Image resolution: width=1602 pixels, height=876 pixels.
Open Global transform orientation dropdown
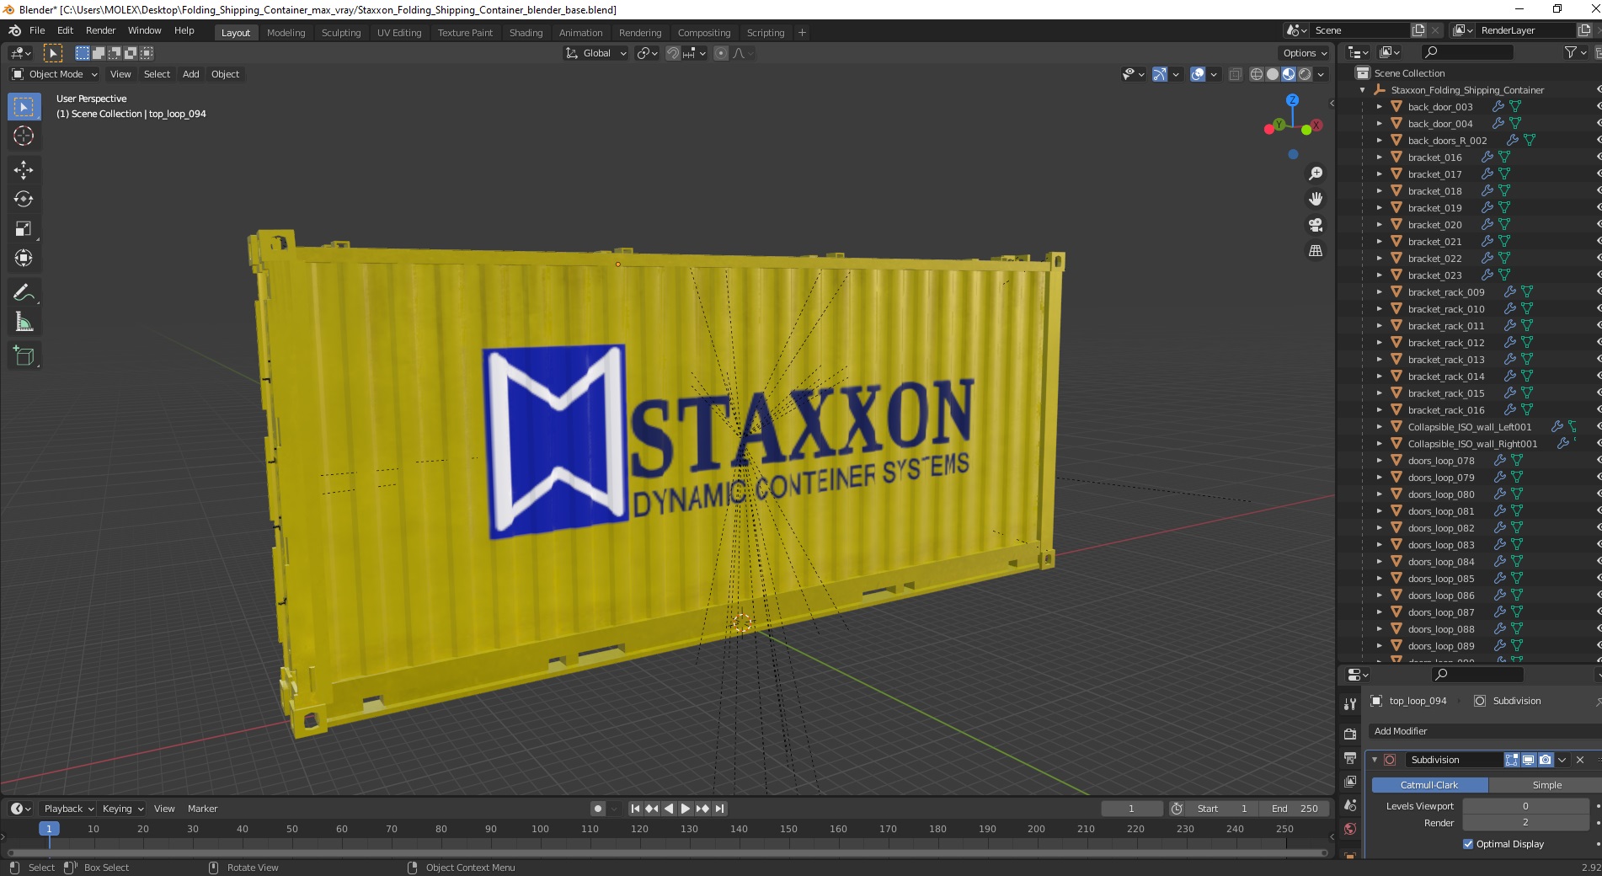(596, 53)
